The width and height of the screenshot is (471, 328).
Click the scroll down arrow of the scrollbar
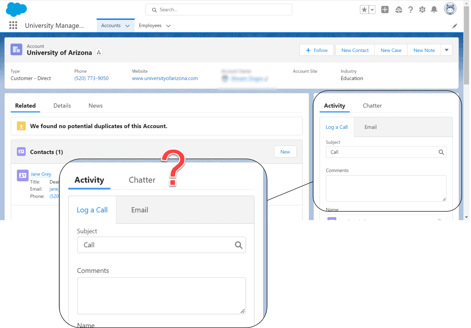[466, 217]
